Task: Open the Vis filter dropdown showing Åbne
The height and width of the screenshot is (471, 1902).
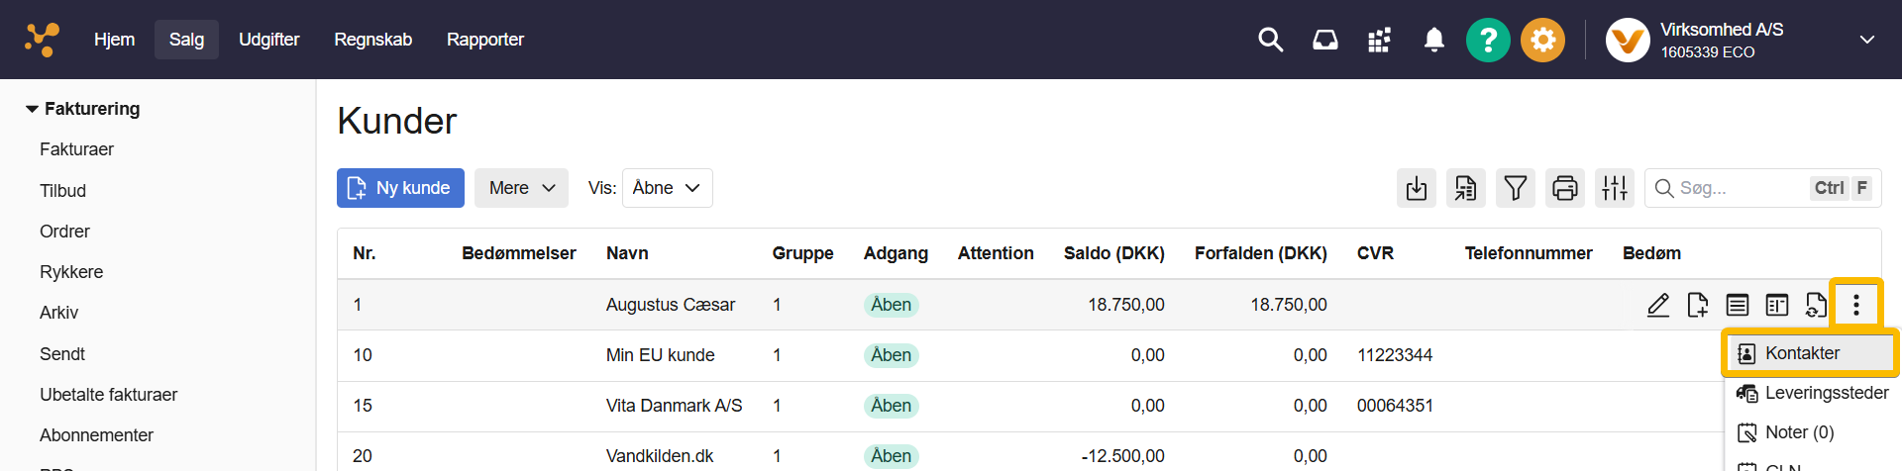Action: [x=667, y=188]
